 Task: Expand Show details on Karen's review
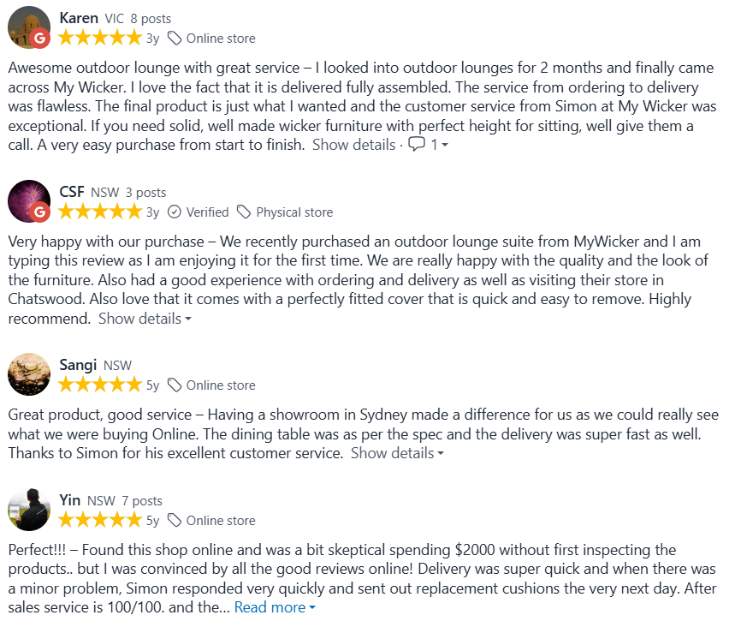click(353, 145)
